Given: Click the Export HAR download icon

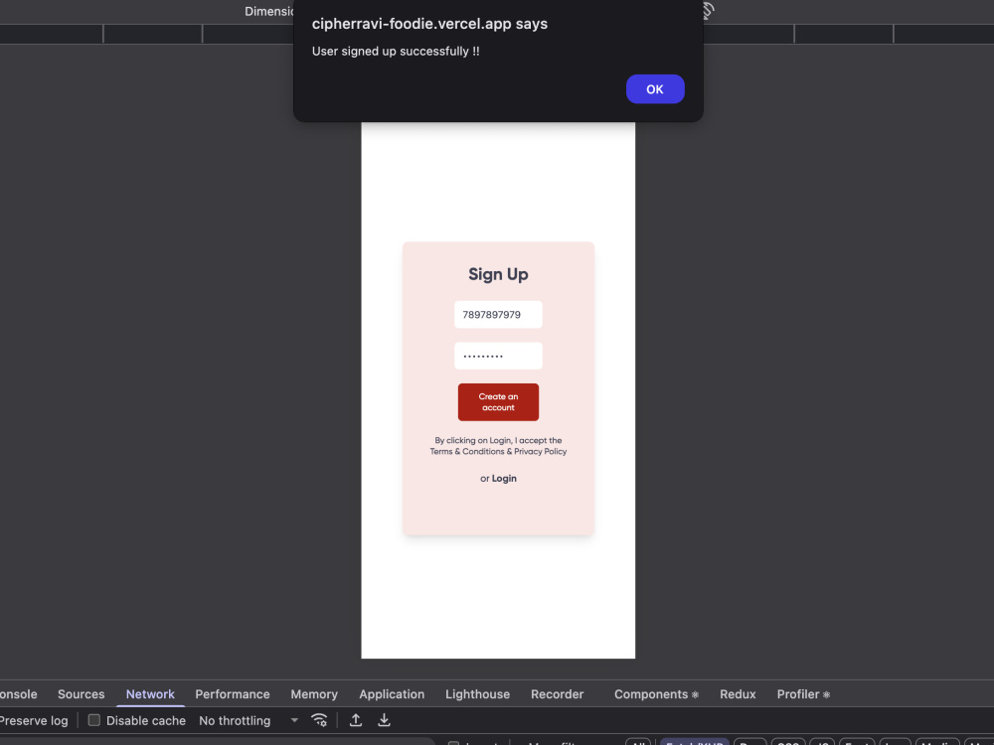Looking at the screenshot, I should 384,720.
